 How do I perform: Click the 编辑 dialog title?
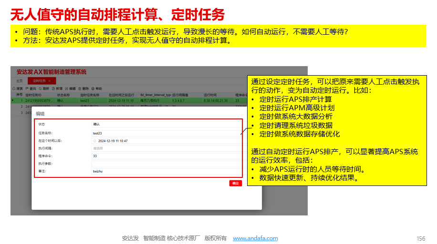tap(40, 114)
